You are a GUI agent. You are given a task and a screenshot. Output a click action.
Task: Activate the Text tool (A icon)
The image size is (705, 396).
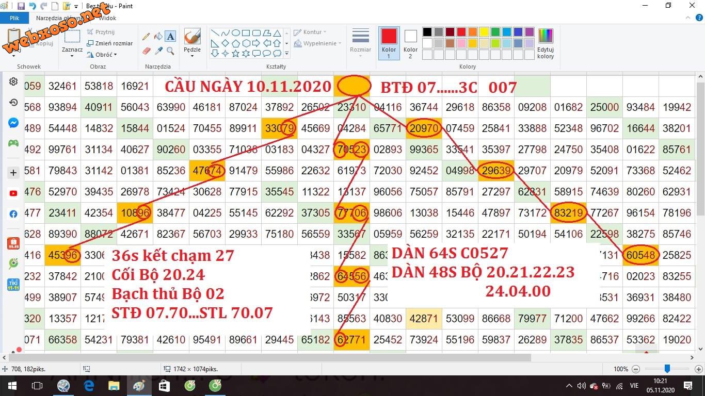[x=170, y=37]
